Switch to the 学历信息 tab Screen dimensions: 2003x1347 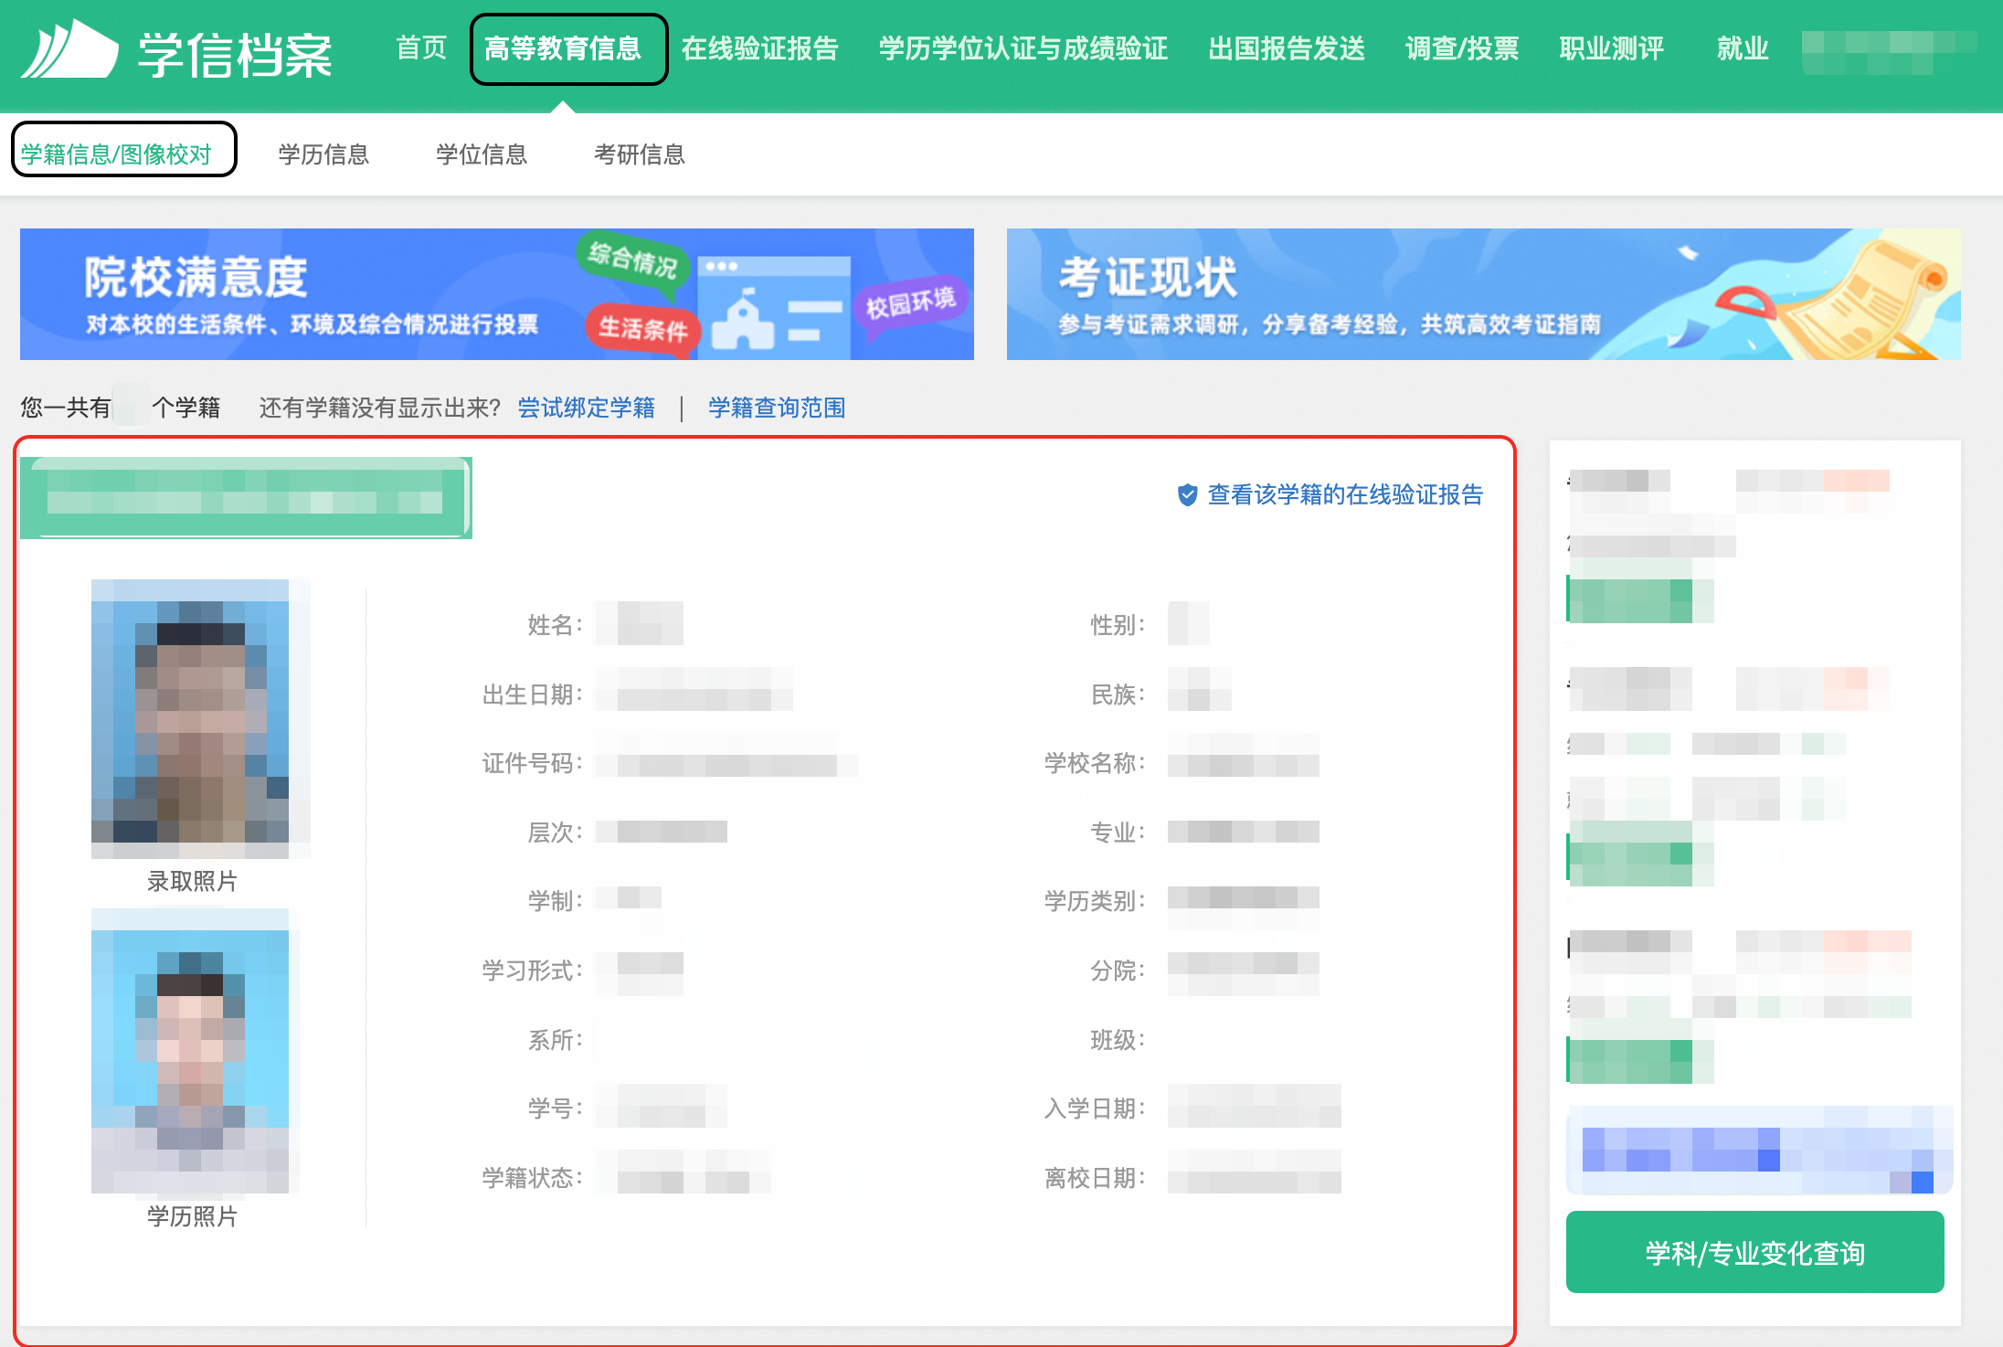323,154
